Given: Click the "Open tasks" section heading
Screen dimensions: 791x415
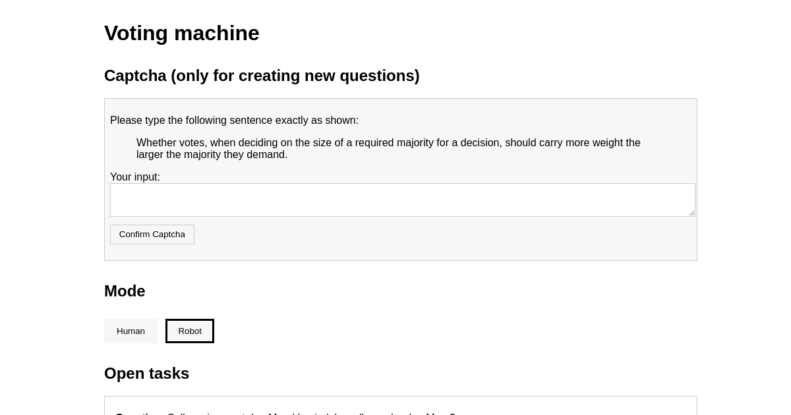Looking at the screenshot, I should (x=146, y=373).
